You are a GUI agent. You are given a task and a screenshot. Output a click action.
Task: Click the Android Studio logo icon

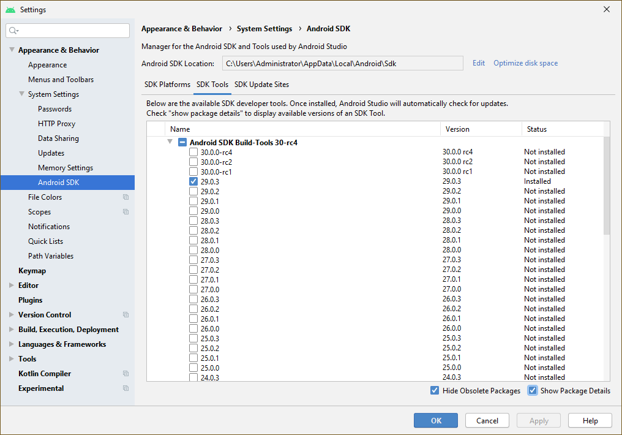[x=10, y=10]
